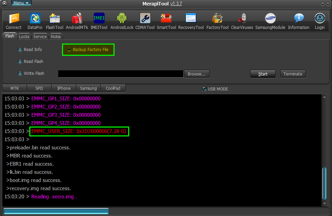Select the SPD platform tab
The height and width of the screenshot is (216, 332).
pos(39,88)
